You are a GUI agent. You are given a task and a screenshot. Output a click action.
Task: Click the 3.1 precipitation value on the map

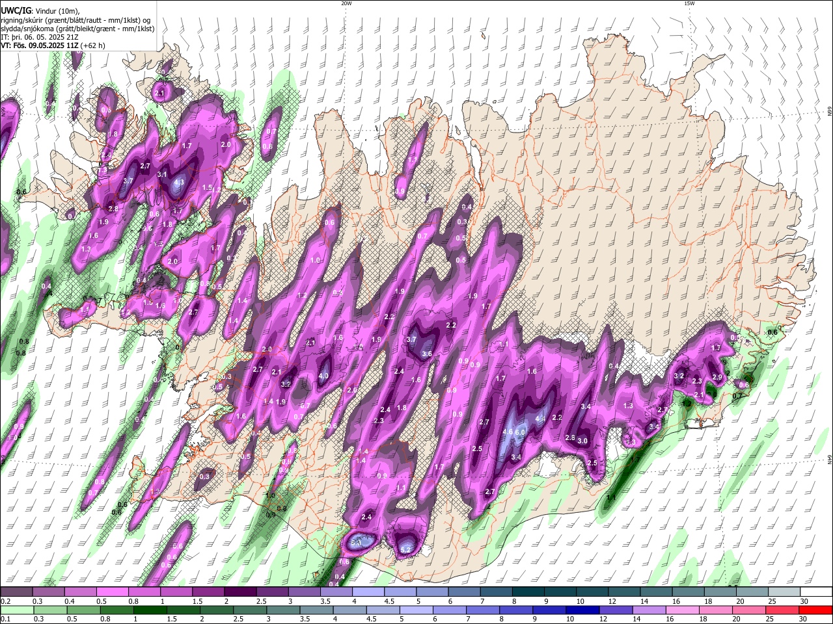pos(162,175)
